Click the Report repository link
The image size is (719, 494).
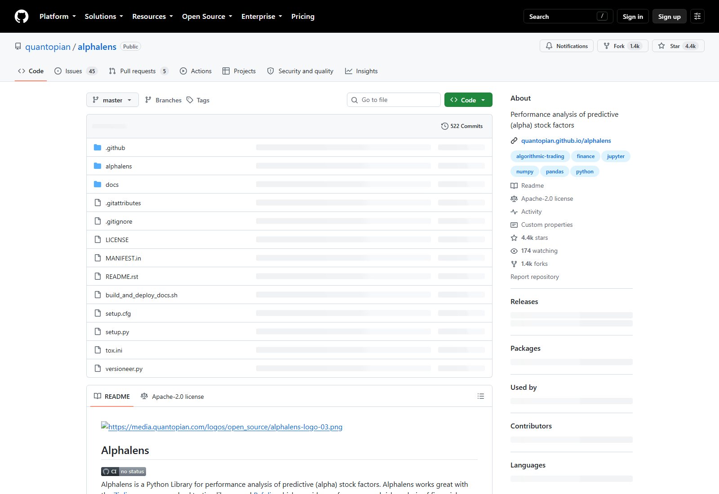point(535,277)
